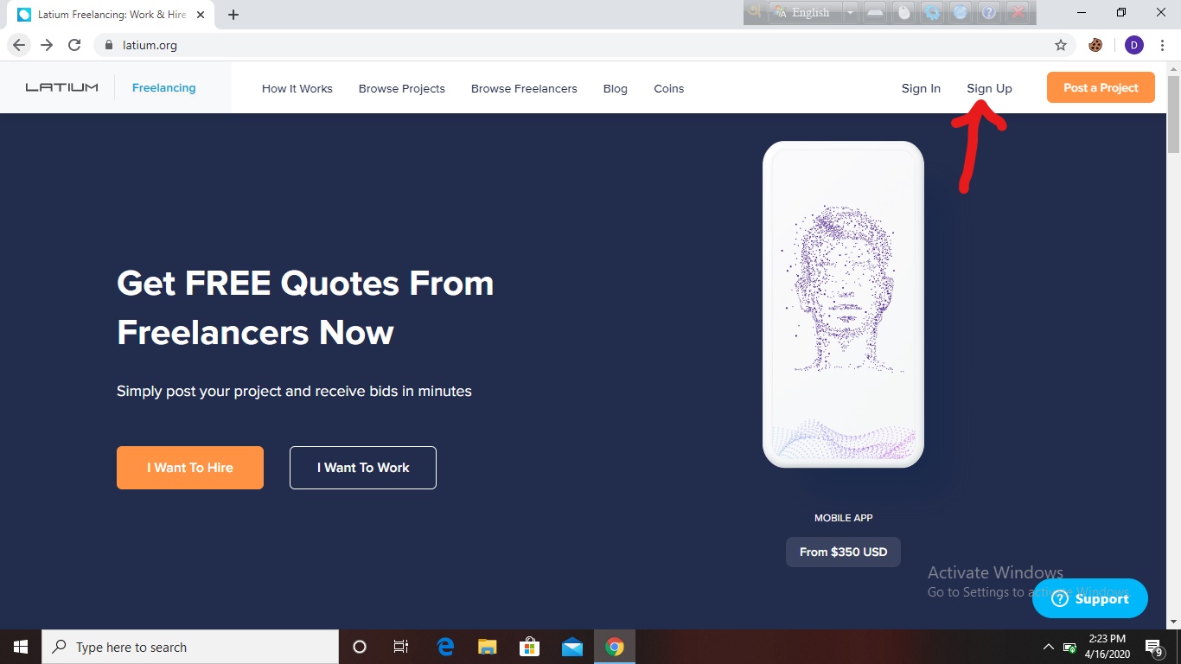This screenshot has width=1181, height=664.
Task: Open the Support chat button
Action: coord(1090,598)
